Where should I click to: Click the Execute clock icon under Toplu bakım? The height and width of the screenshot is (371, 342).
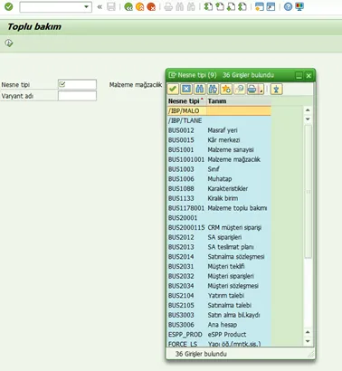pyautogui.click(x=9, y=43)
